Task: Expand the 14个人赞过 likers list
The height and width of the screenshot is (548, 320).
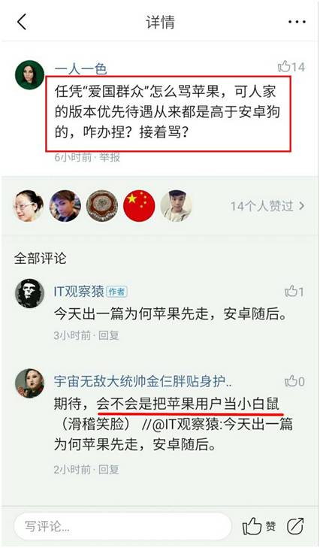Action: pyautogui.click(x=267, y=206)
